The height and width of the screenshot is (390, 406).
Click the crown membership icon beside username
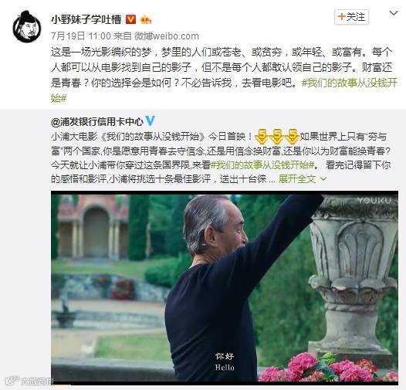(146, 20)
